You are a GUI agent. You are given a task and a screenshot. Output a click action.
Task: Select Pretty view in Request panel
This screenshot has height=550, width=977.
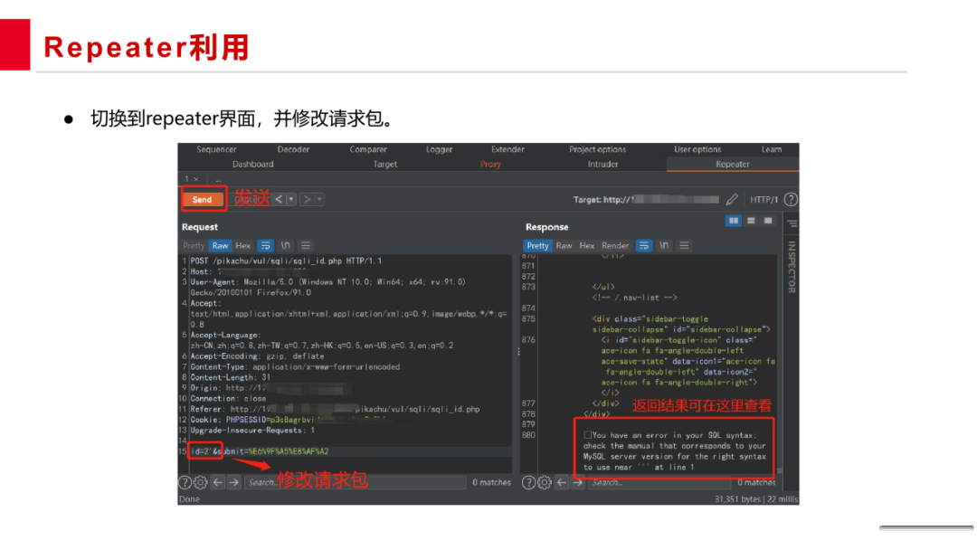pos(194,245)
